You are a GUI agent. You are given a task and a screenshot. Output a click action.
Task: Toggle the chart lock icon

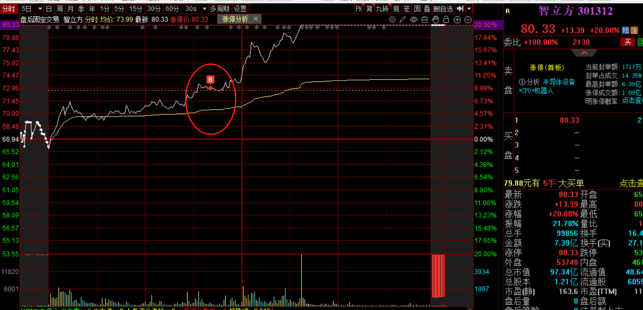pos(446,19)
